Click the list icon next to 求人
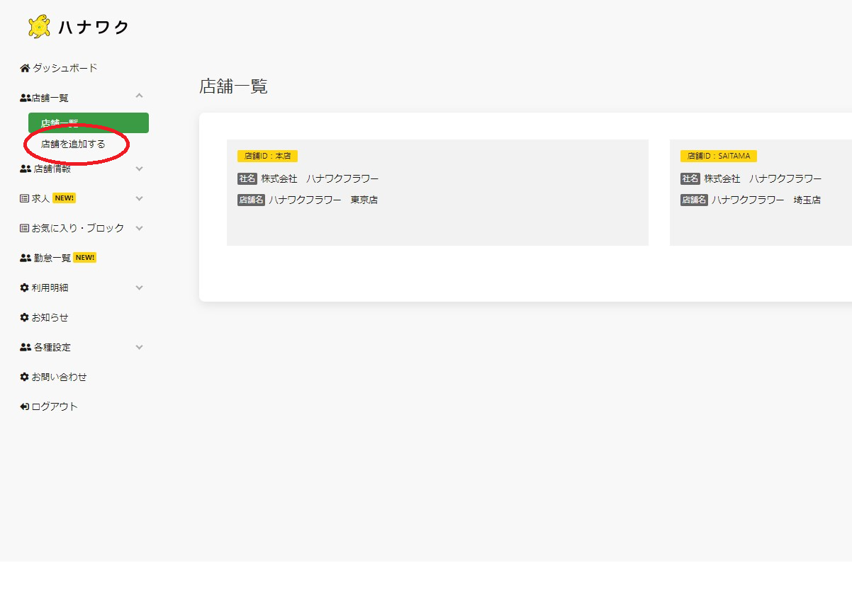Viewport: 852px width, 609px height. click(25, 199)
